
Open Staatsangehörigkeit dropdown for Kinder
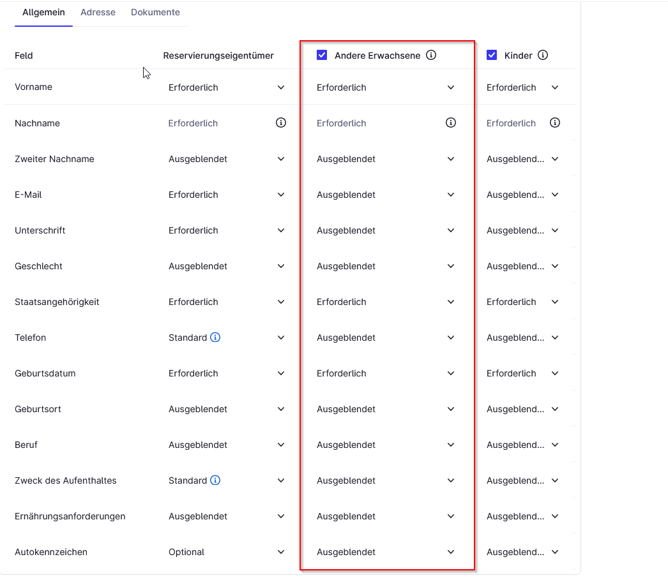point(523,302)
